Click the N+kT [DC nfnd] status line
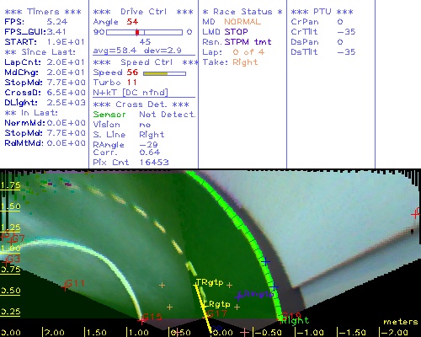The width and height of the screenshot is (421, 337). (131, 93)
